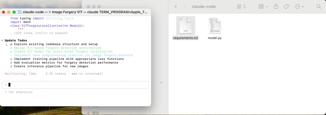
Task: Click the eject icon in Finder sidebar
Action: point(161,82)
